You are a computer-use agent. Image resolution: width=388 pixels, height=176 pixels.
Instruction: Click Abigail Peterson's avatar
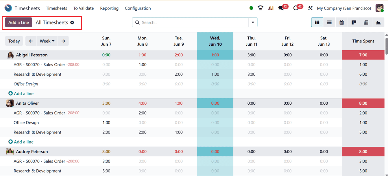10,55
